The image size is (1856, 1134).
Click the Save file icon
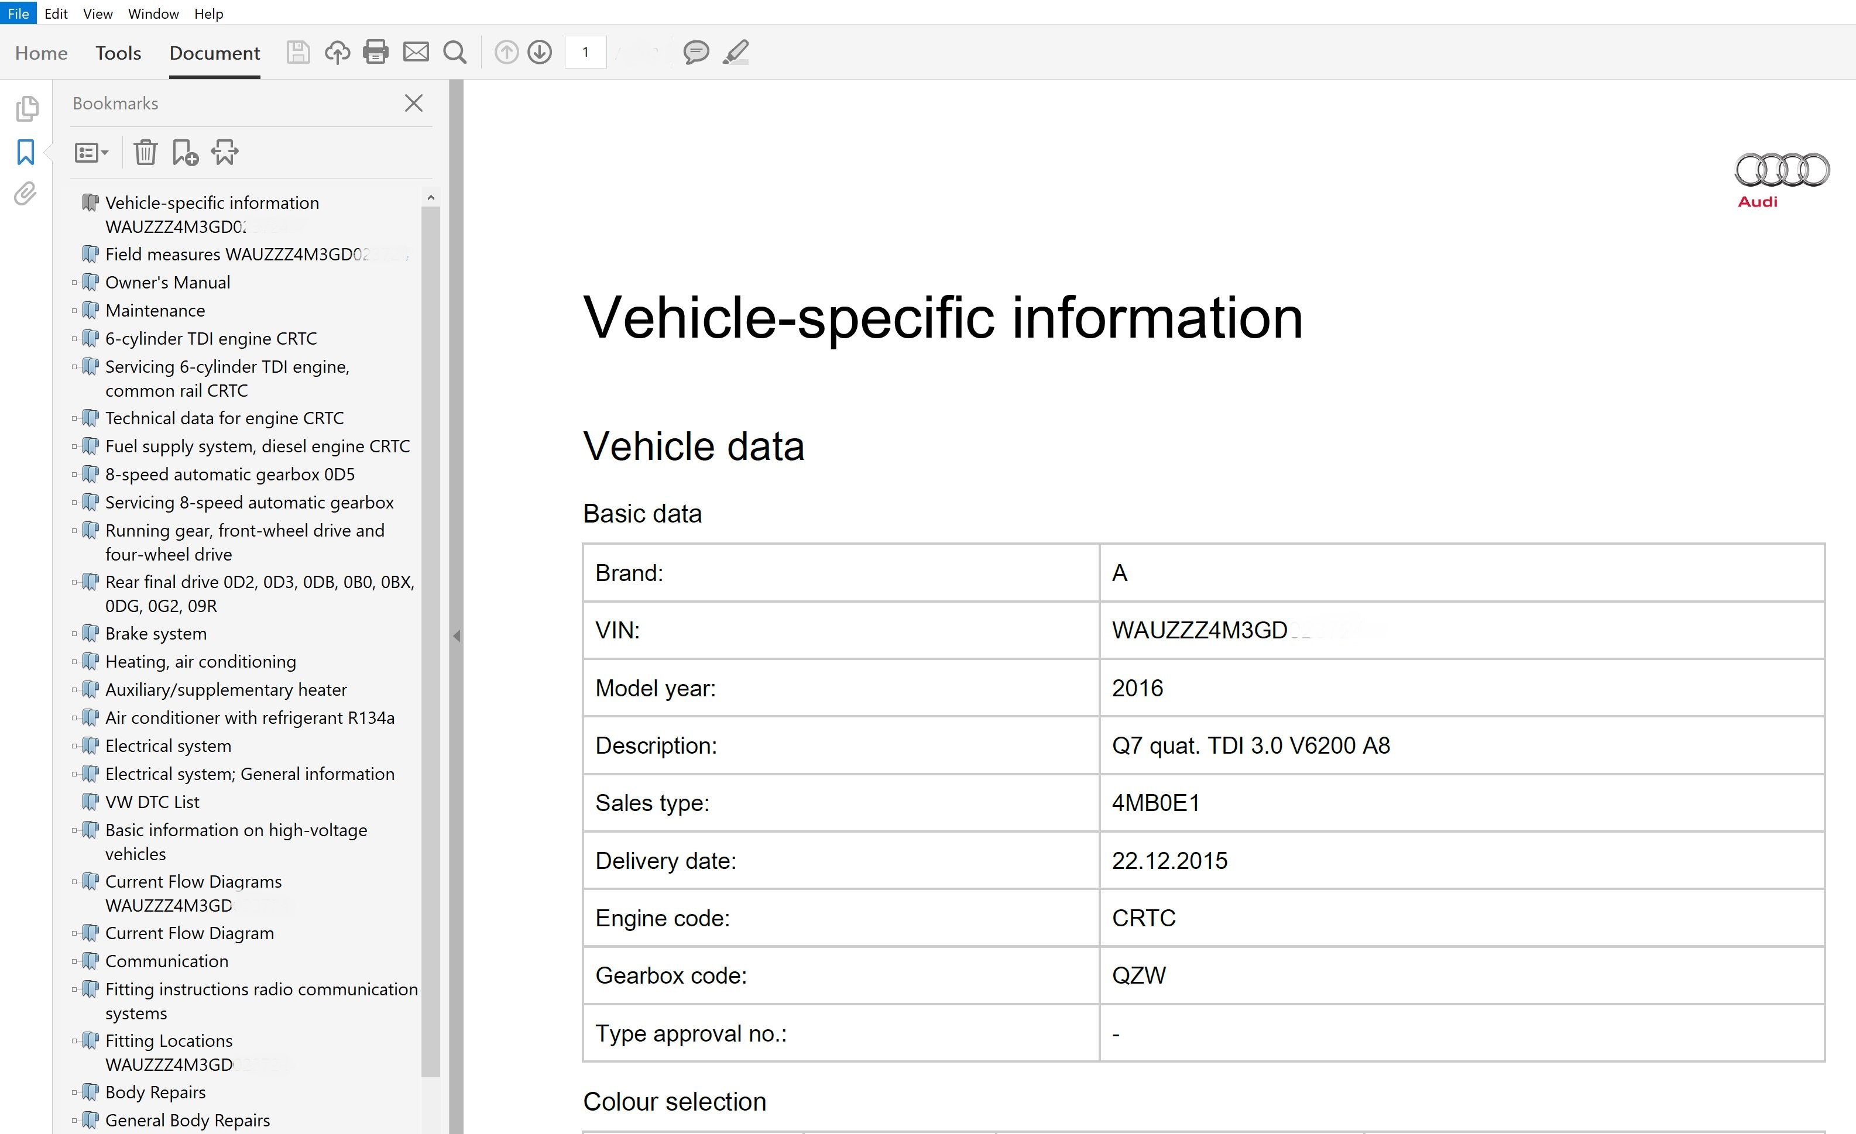pos(297,52)
